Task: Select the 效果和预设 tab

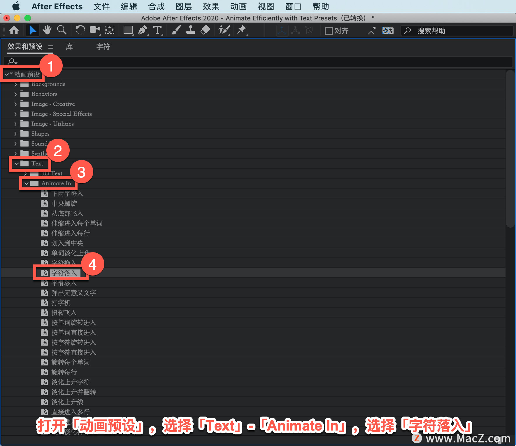Action: tap(25, 47)
